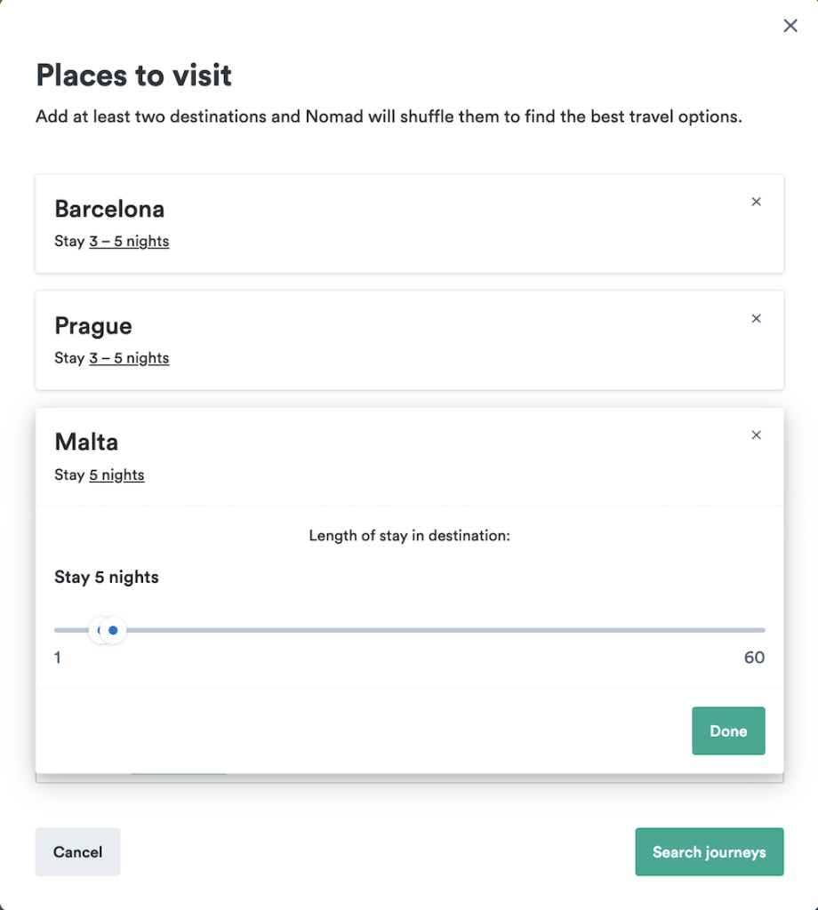Open Barcelona's 3 – 5 nights stay editor

click(x=129, y=241)
